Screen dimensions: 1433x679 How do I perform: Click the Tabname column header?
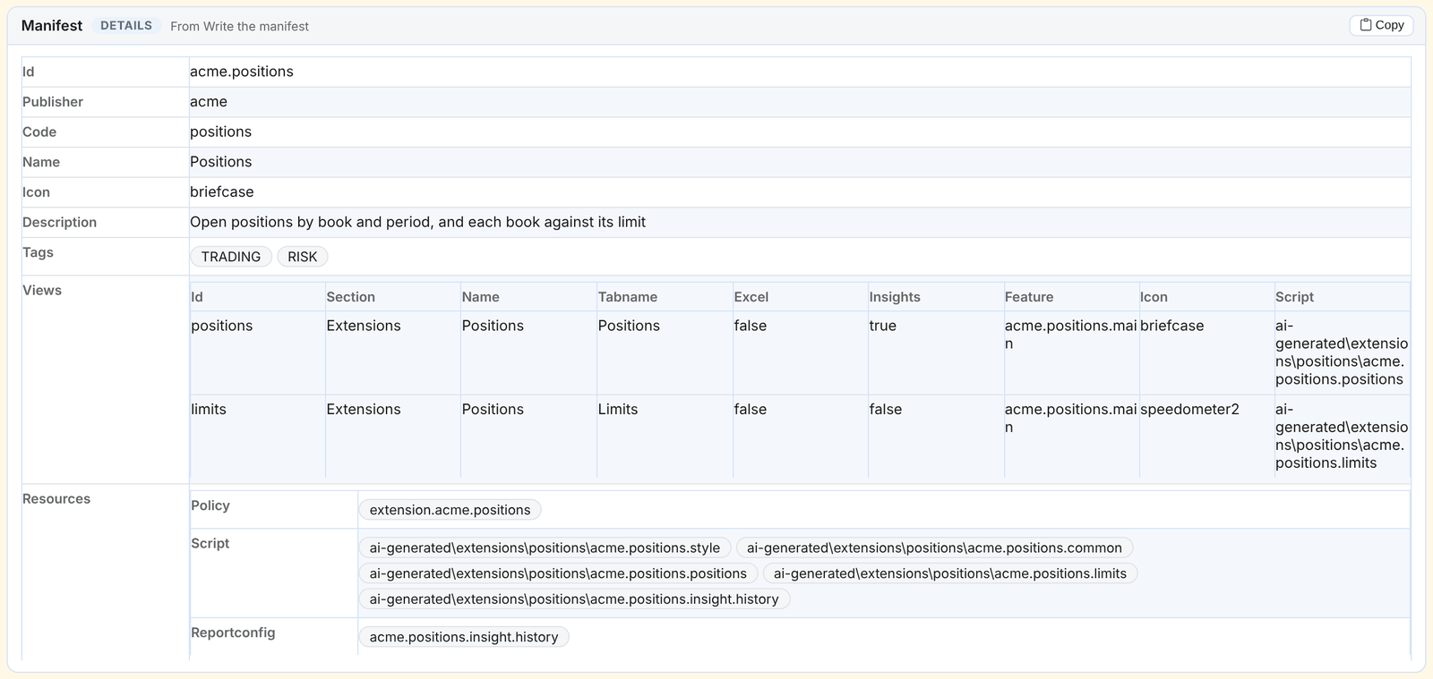click(x=628, y=297)
